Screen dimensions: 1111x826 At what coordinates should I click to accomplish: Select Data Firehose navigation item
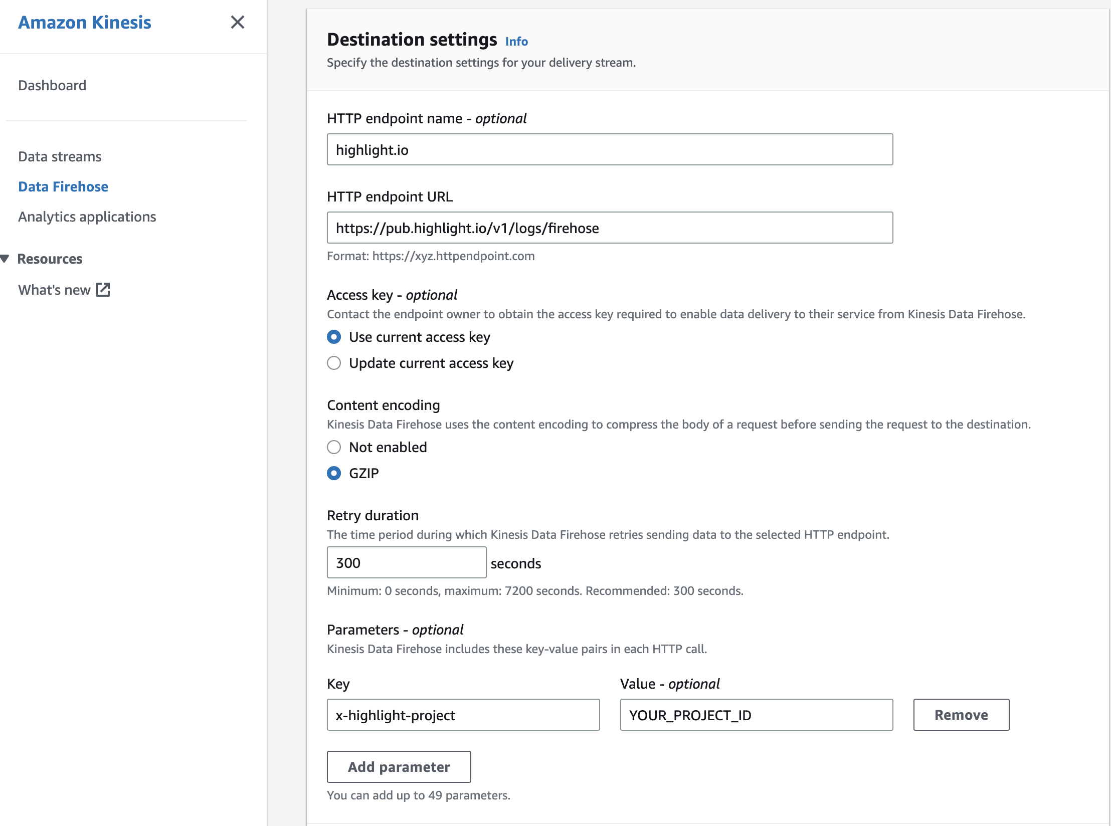63,186
